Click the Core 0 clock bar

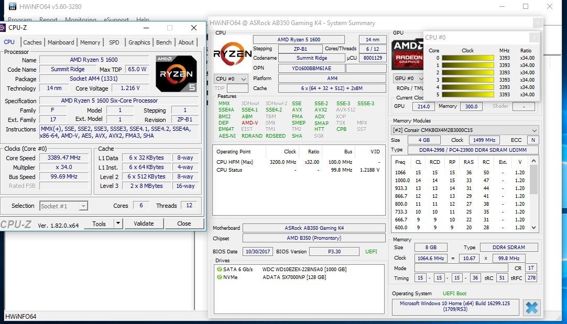coord(468,58)
